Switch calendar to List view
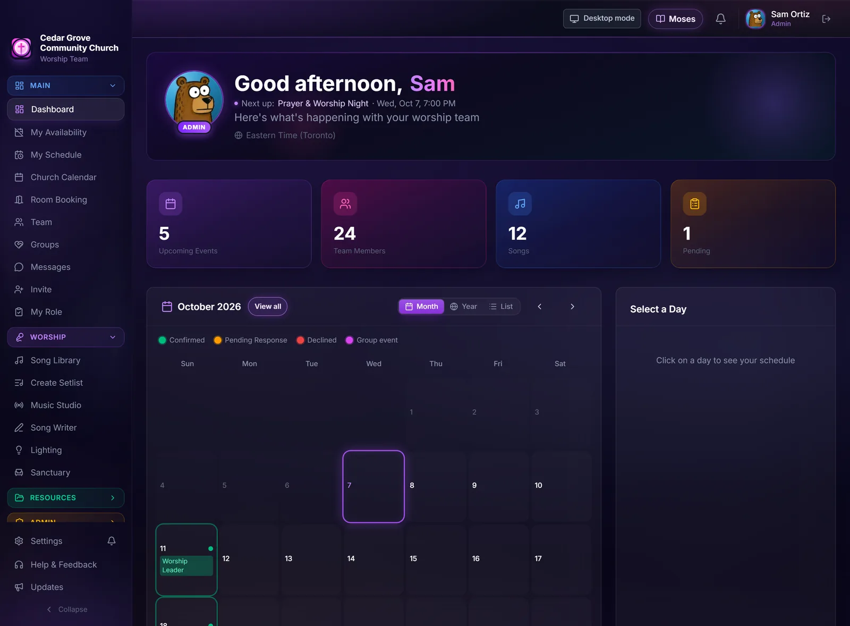850x626 pixels. [x=501, y=307]
